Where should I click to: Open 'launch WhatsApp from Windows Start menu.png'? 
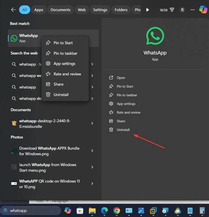(x=48, y=167)
